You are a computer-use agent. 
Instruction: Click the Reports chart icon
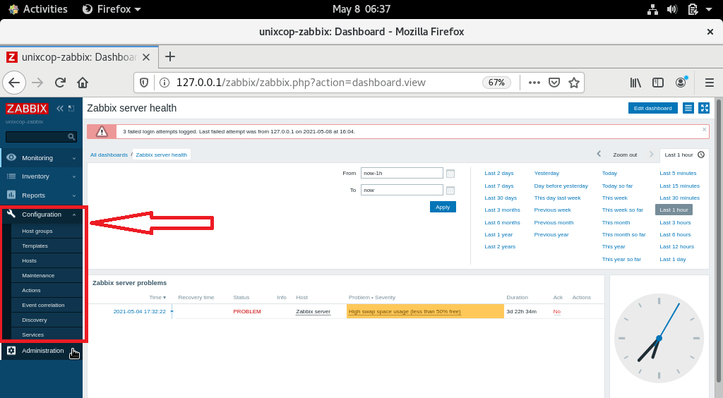(x=11, y=195)
